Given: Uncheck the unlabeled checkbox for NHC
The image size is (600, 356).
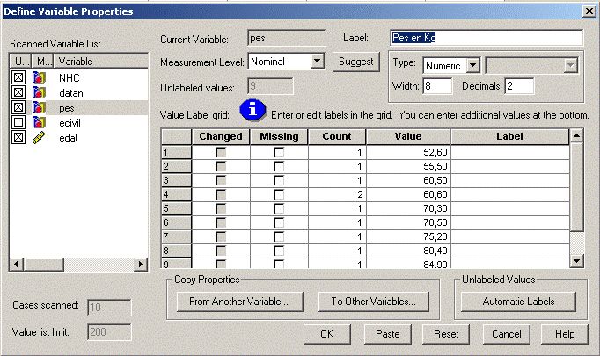Looking at the screenshot, I should 18,77.
